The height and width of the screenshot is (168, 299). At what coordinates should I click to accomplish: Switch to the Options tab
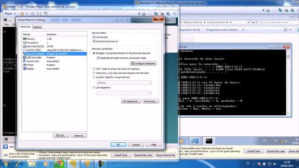(x=37, y=27)
